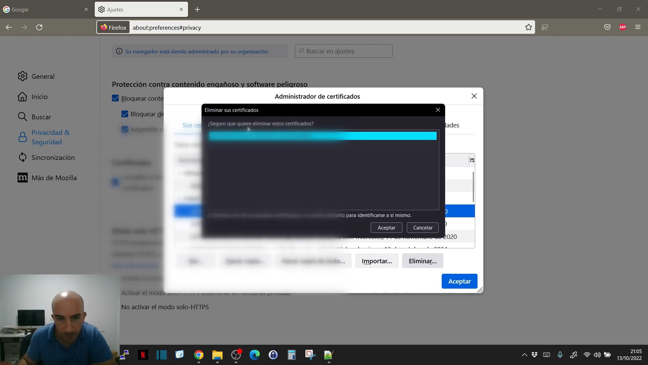Open the certificate list column picker
The height and width of the screenshot is (365, 648).
click(472, 160)
